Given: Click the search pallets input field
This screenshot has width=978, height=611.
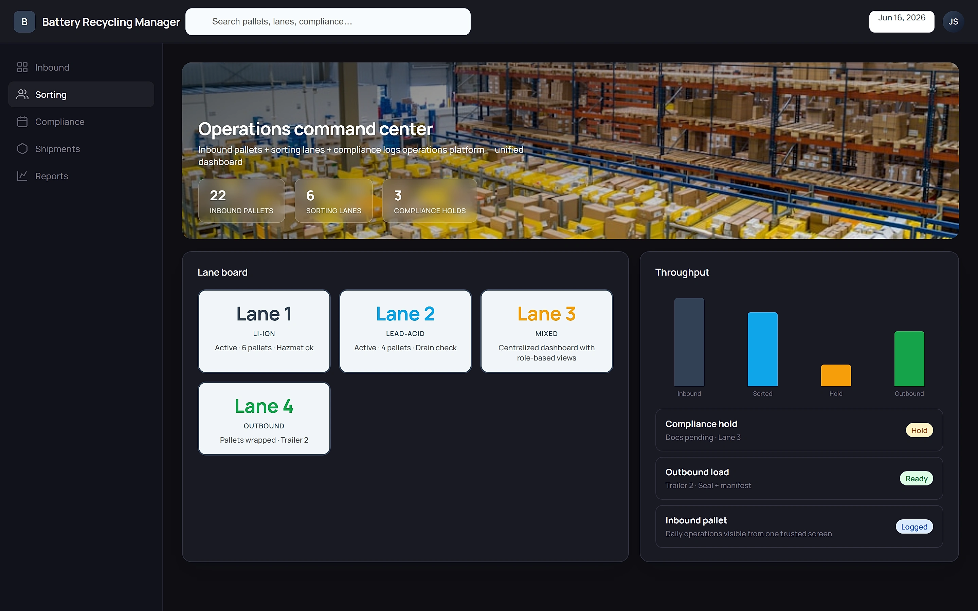Looking at the screenshot, I should [x=328, y=21].
